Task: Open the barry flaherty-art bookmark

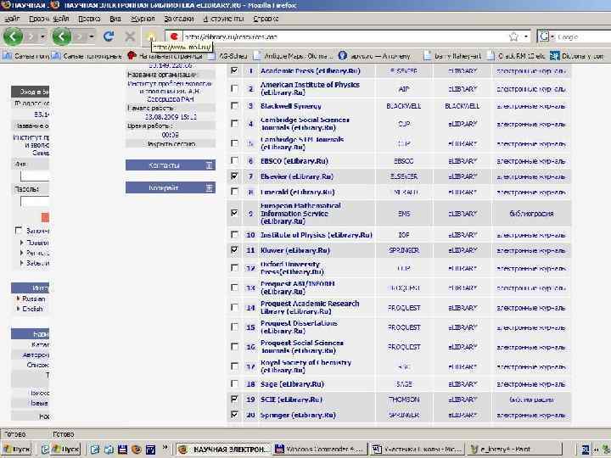Action: [453, 56]
